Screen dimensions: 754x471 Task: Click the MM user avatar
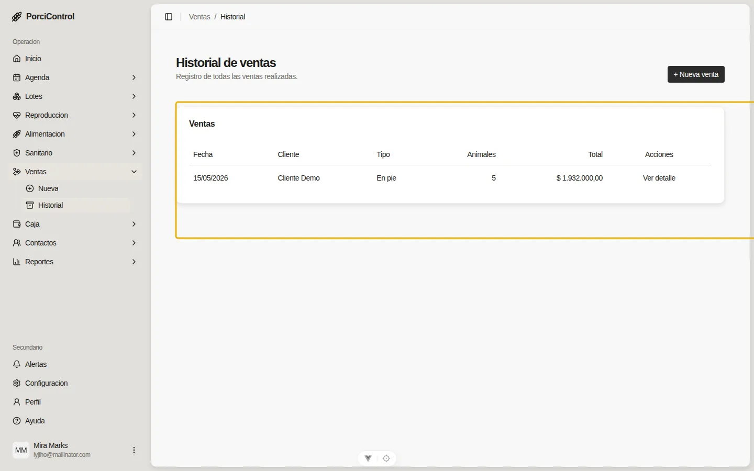point(21,450)
